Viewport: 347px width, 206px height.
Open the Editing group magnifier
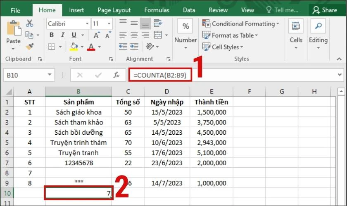[318, 26]
